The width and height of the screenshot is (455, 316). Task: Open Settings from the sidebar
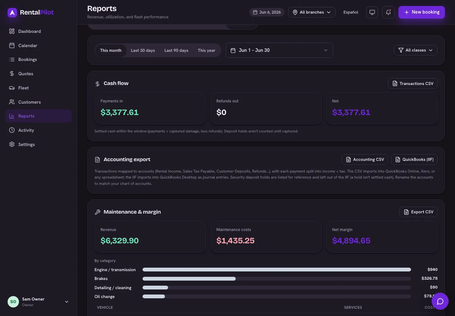point(38,144)
